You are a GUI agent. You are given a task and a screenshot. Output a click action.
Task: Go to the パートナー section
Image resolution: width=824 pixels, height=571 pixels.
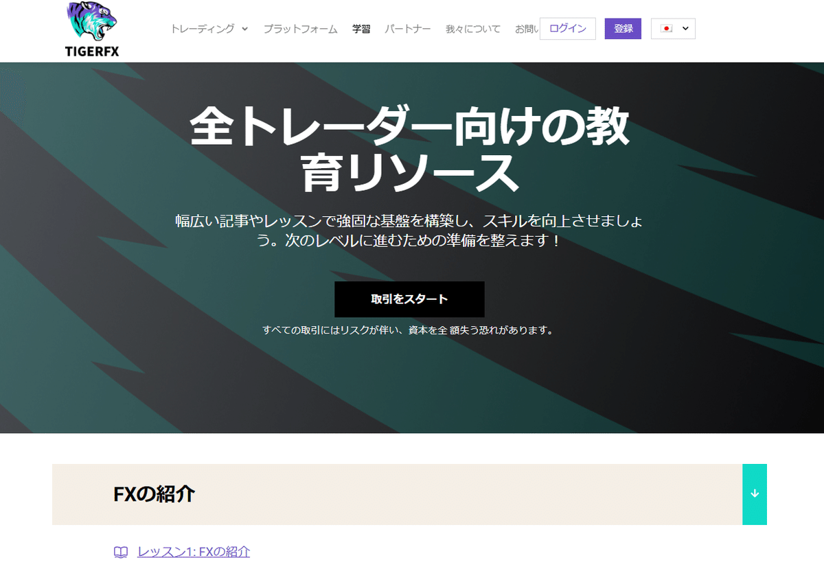[407, 29]
